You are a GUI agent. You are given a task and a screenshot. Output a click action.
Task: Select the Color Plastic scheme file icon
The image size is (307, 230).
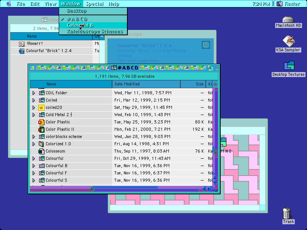point(41,122)
